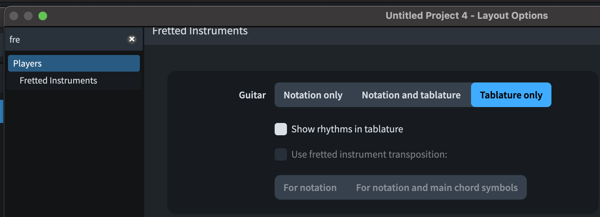Switch Guitar to Tablature only
This screenshot has width=600, height=217.
511,95
